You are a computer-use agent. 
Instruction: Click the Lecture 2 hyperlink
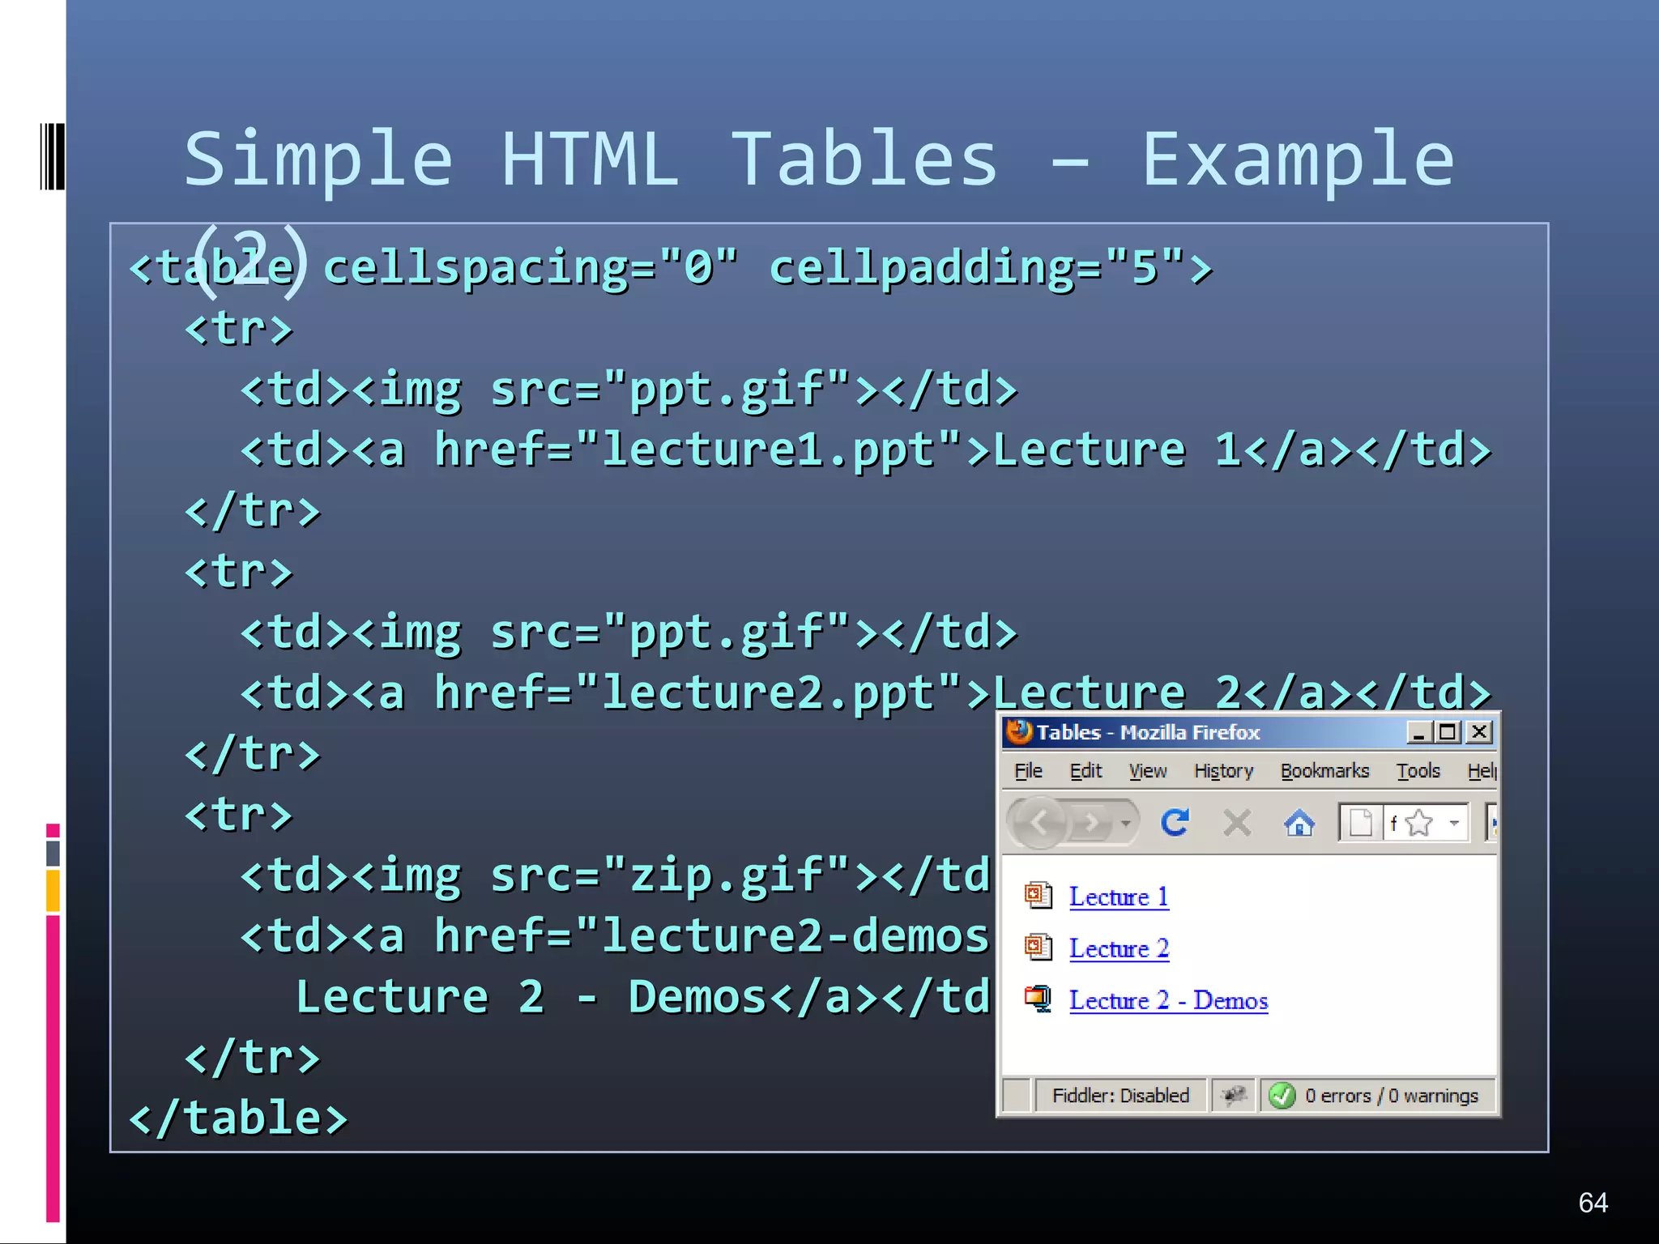1119,949
